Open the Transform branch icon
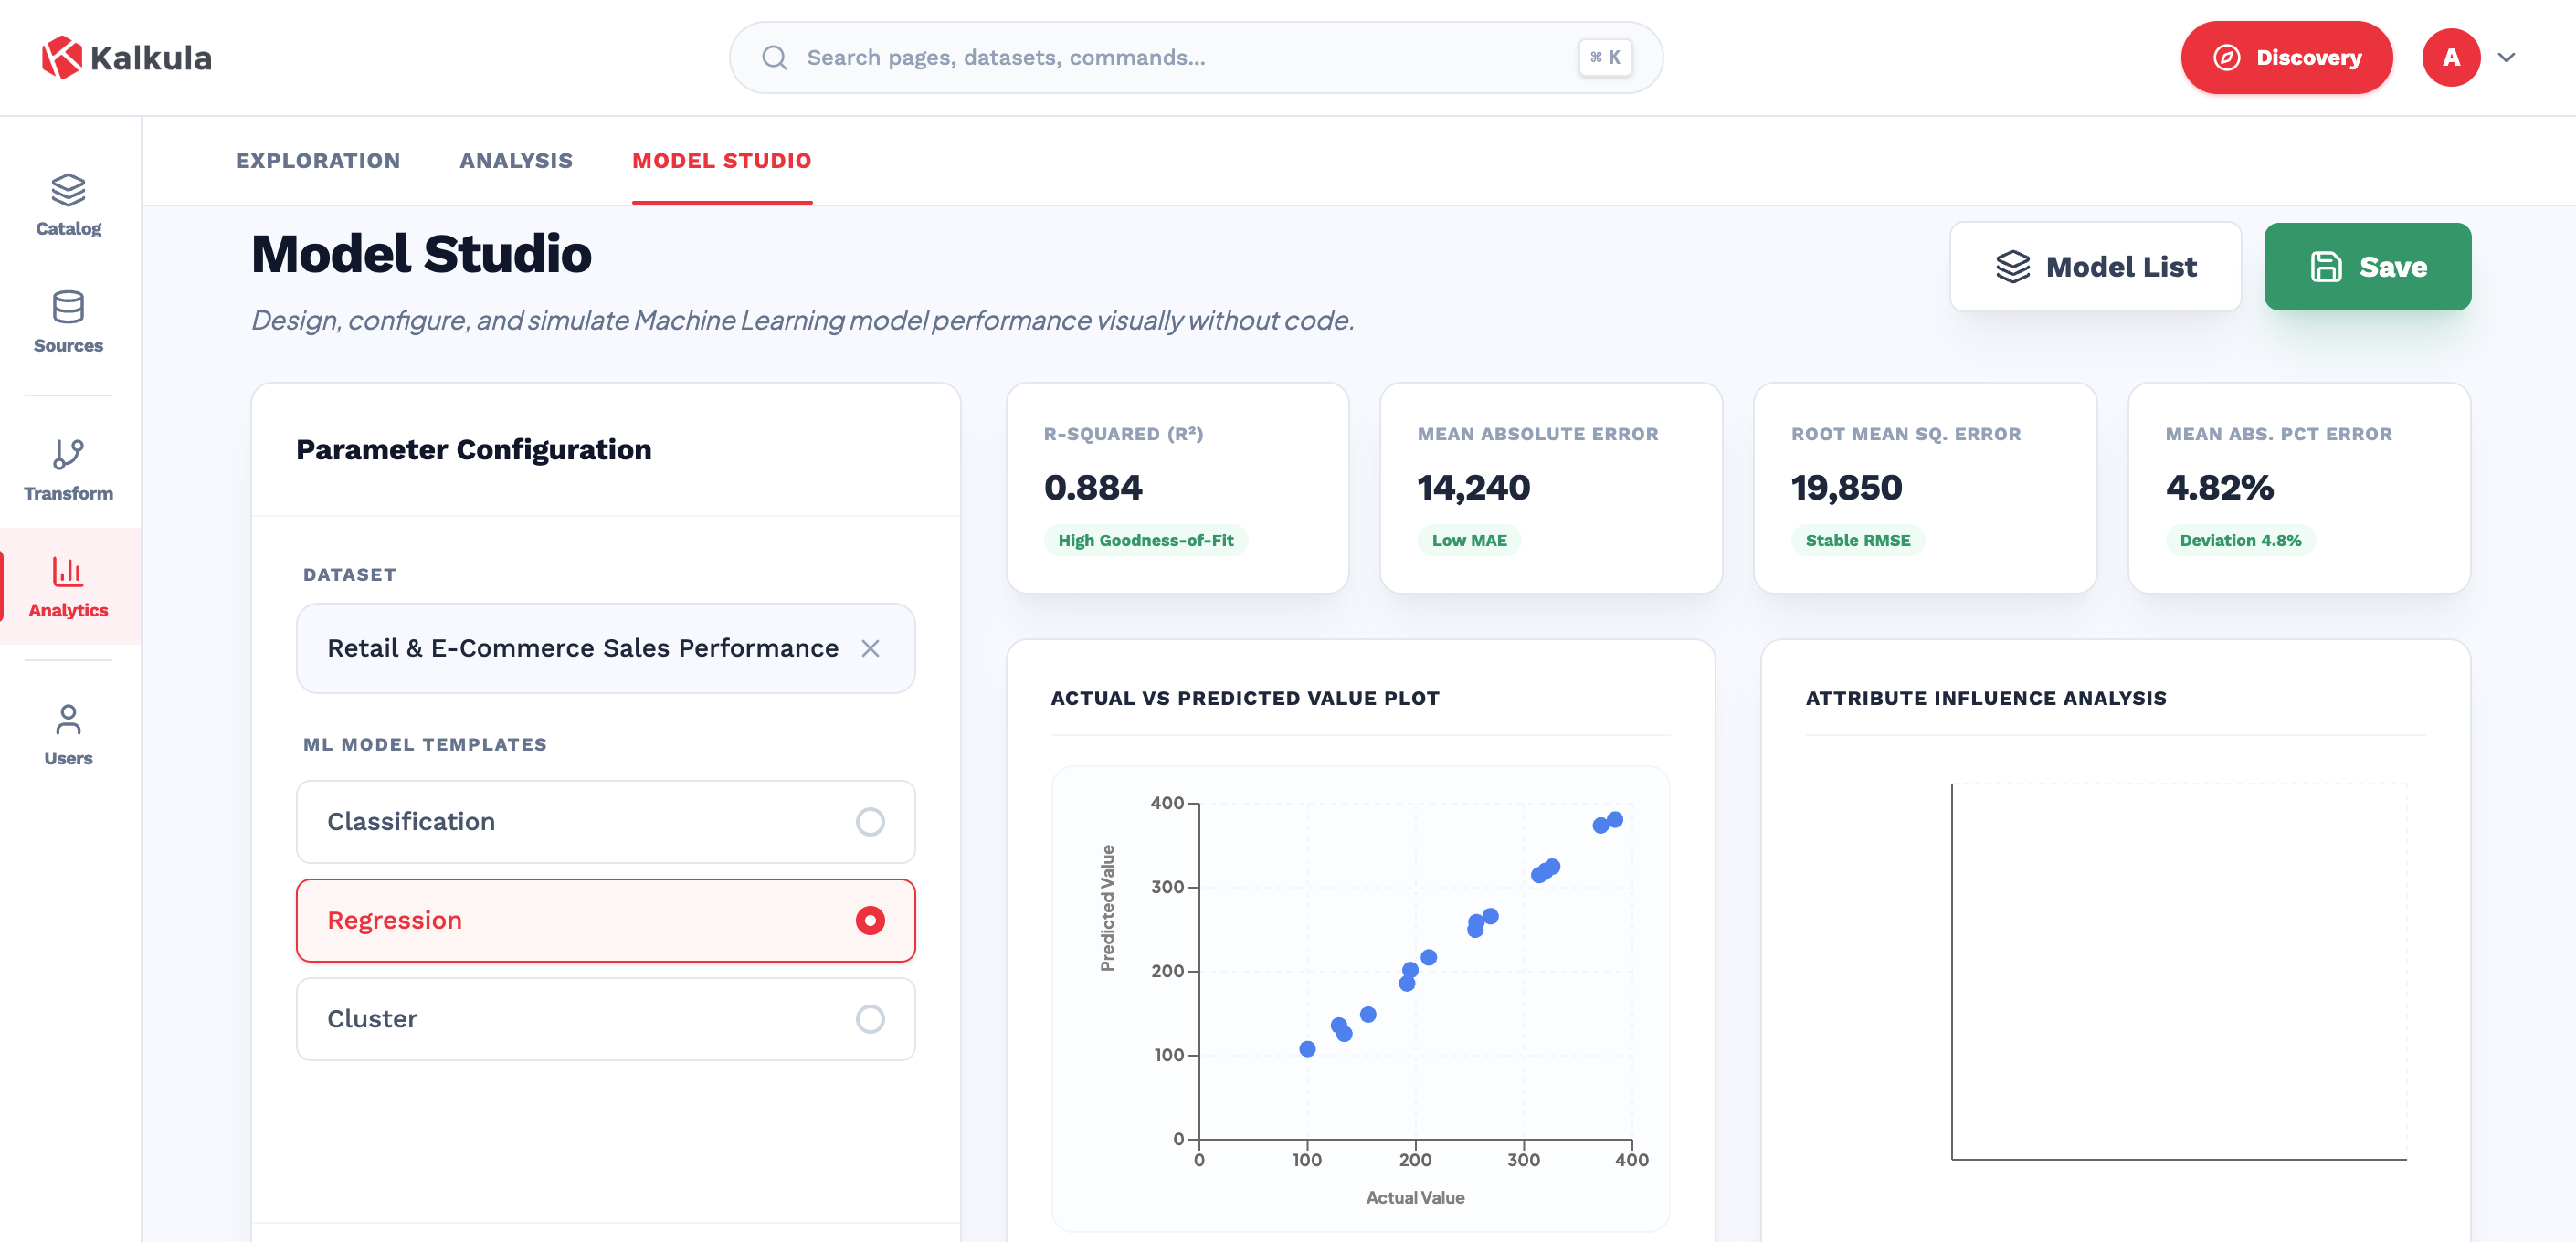2576x1242 pixels. tap(68, 454)
